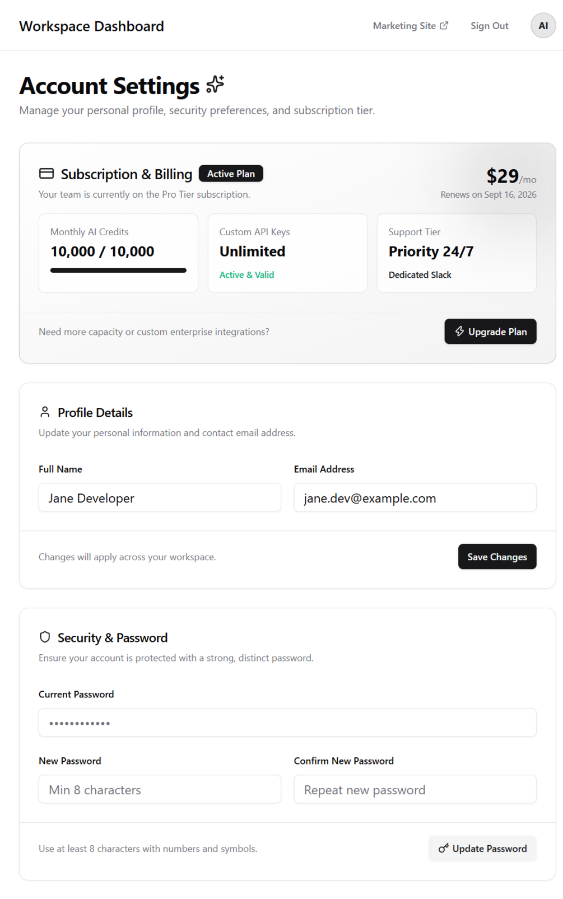Click the sparkle icon beside Account Settings
Image resolution: width=563 pixels, height=899 pixels.
(x=215, y=85)
